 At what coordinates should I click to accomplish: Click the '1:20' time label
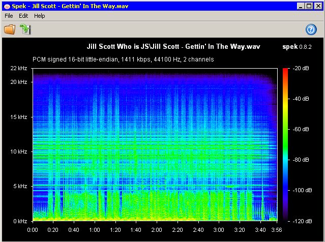115,230
